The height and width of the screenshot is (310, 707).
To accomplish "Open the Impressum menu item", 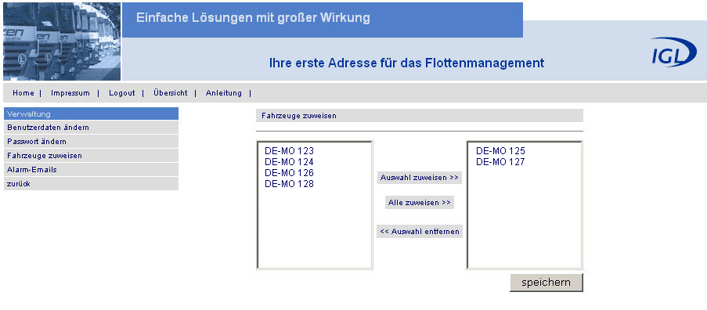I will click(70, 93).
